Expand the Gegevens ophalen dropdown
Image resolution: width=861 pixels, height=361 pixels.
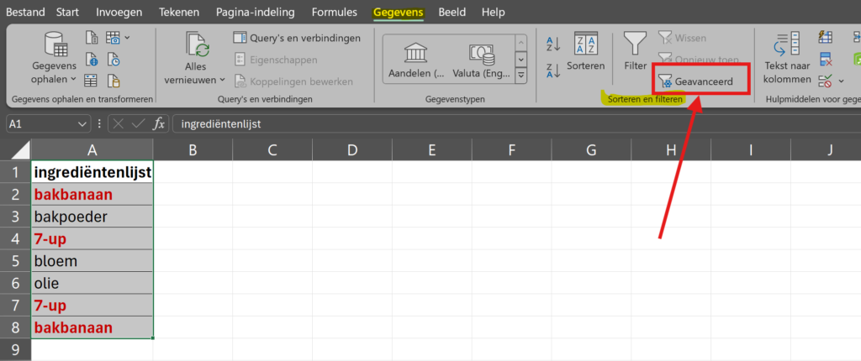tap(54, 58)
